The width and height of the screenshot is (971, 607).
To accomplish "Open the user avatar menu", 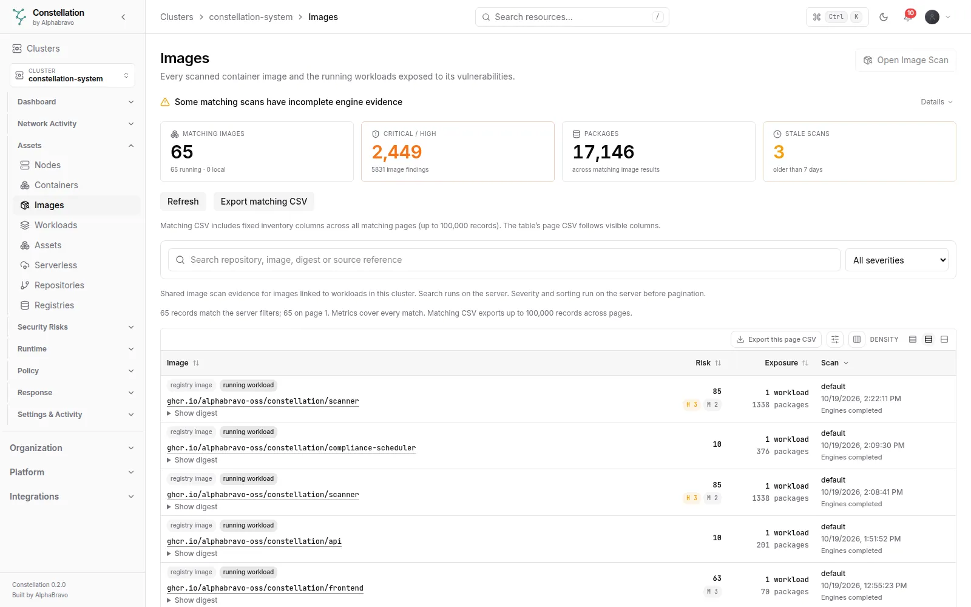I will coord(938,17).
